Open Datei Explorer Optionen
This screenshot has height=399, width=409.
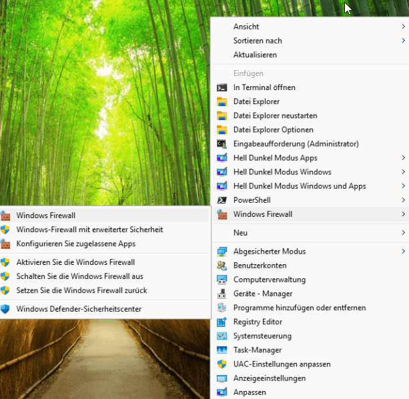point(311,130)
